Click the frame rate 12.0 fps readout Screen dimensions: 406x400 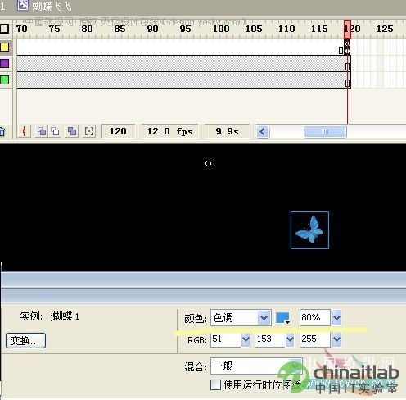tap(170, 131)
